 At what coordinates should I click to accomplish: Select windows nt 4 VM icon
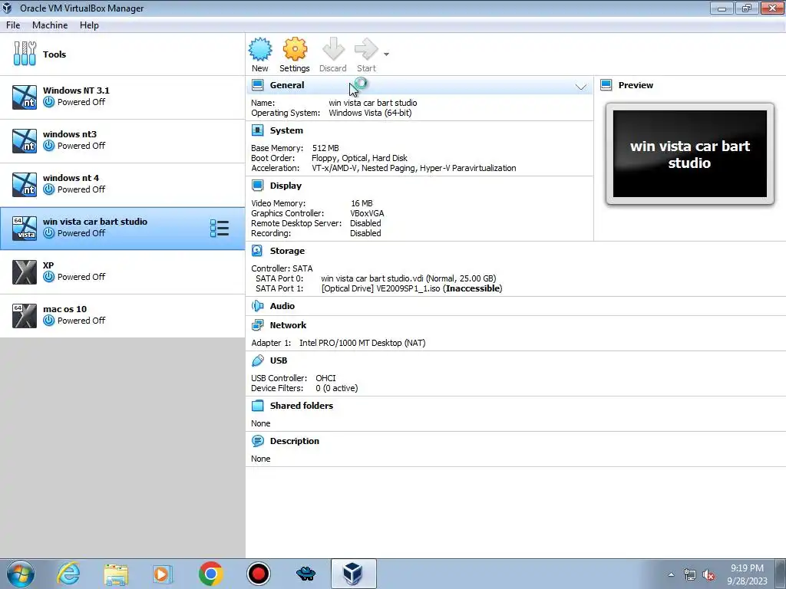(25, 184)
